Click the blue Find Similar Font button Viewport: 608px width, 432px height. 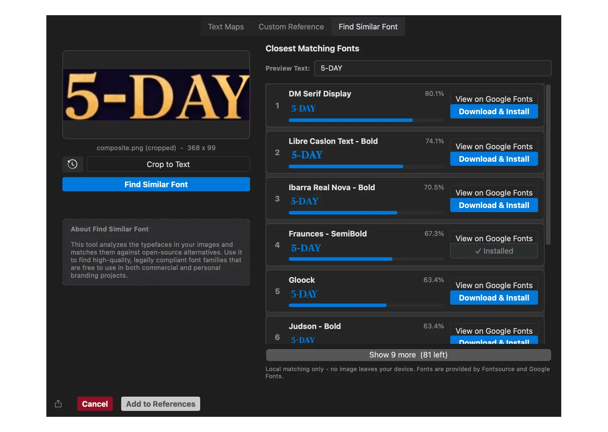156,184
